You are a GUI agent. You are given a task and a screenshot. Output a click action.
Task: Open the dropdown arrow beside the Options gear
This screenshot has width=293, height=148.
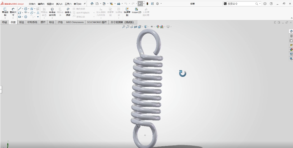pos(161,4)
